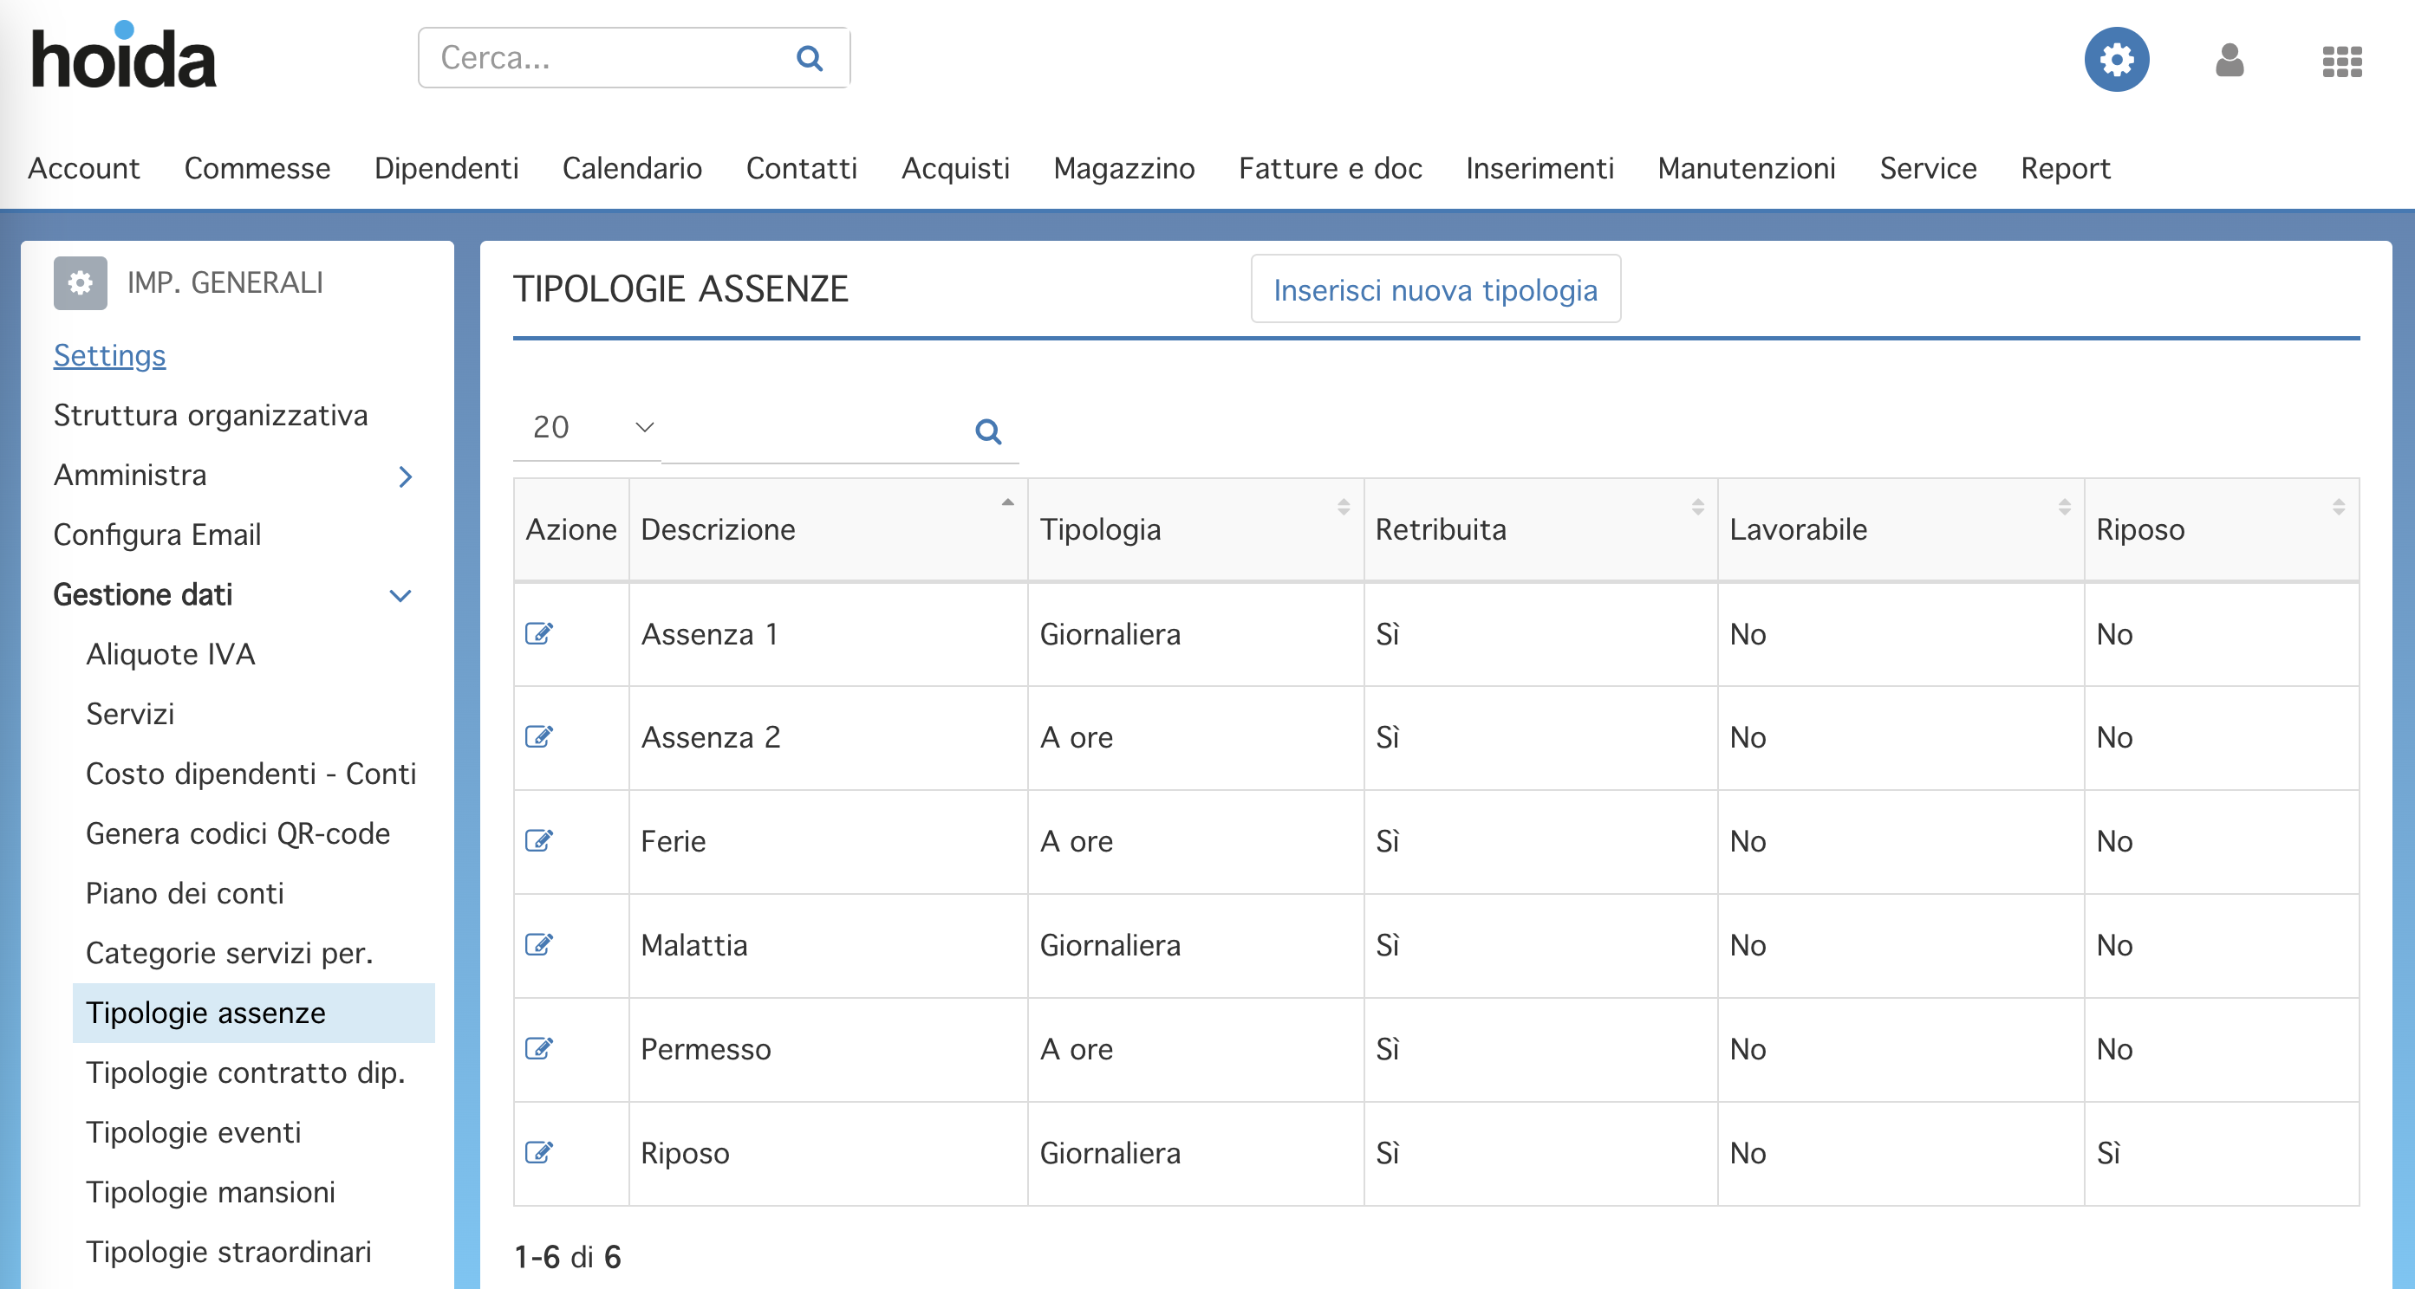Screen dimensions: 2415x1289
Task: Edit the Riposo row
Action: (x=539, y=1153)
